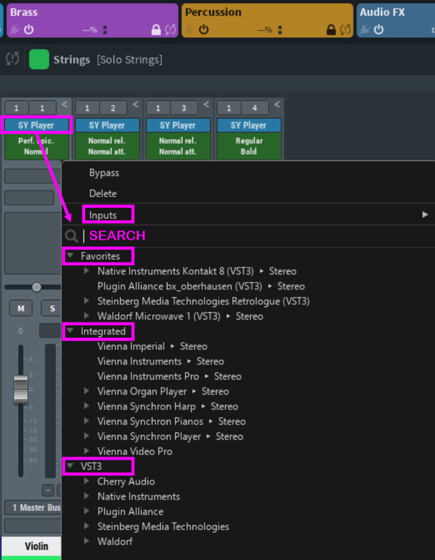Select Bypass in the context menu
The height and width of the screenshot is (560, 435).
[x=104, y=172]
